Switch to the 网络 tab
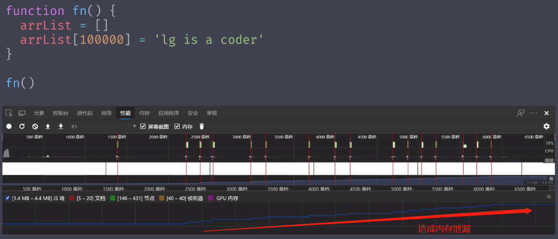Image resolution: width=558 pixels, height=239 pixels. 106,113
